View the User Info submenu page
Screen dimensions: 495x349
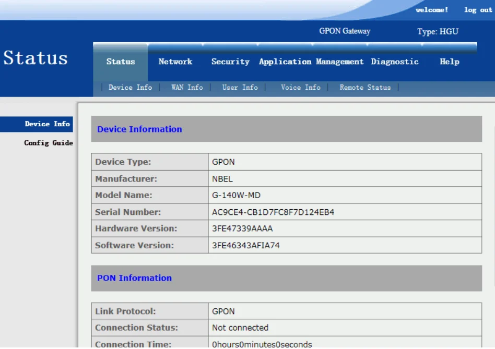click(x=240, y=87)
